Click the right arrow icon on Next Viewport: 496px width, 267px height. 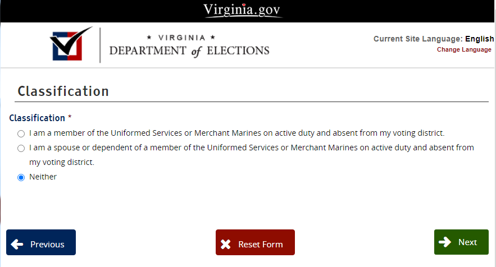coord(445,242)
